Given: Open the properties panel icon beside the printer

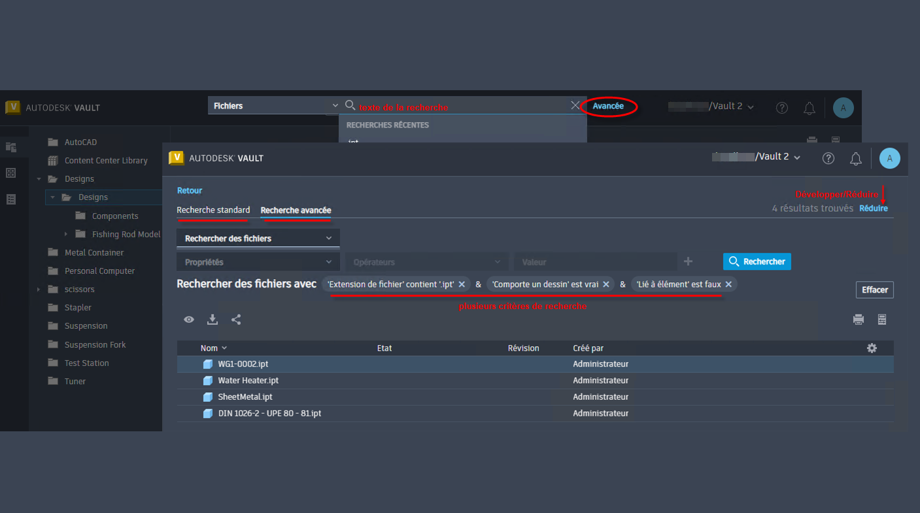Looking at the screenshot, I should pyautogui.click(x=882, y=320).
